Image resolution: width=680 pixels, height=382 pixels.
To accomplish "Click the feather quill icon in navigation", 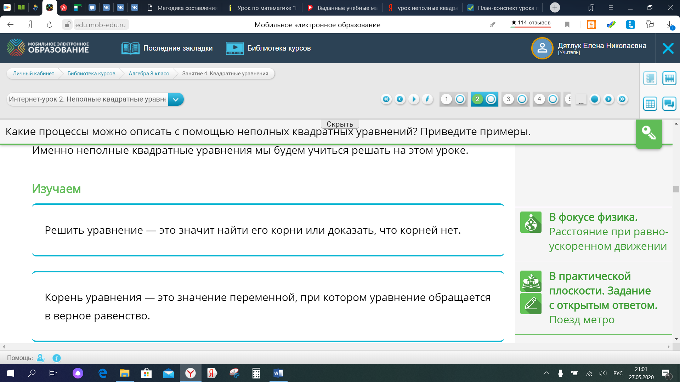I will 427,99.
